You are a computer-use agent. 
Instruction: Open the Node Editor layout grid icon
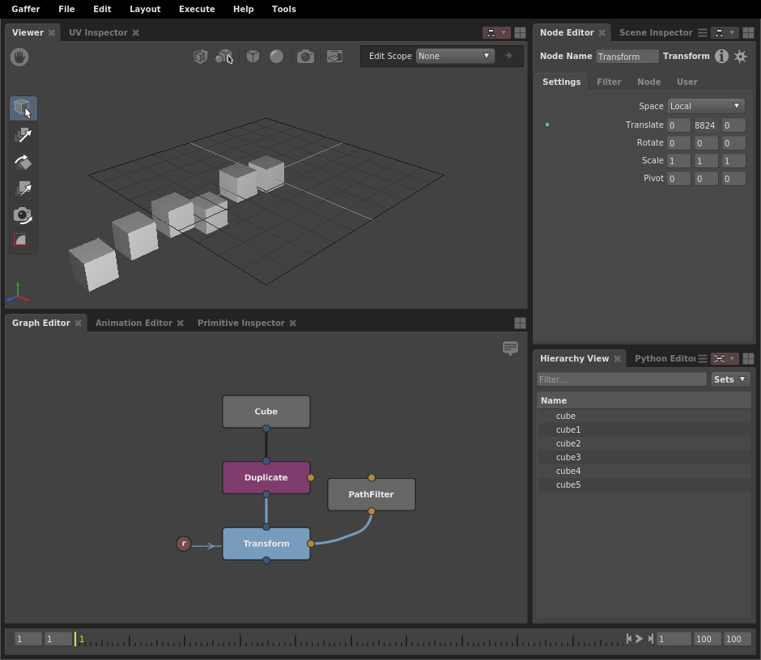[748, 32]
